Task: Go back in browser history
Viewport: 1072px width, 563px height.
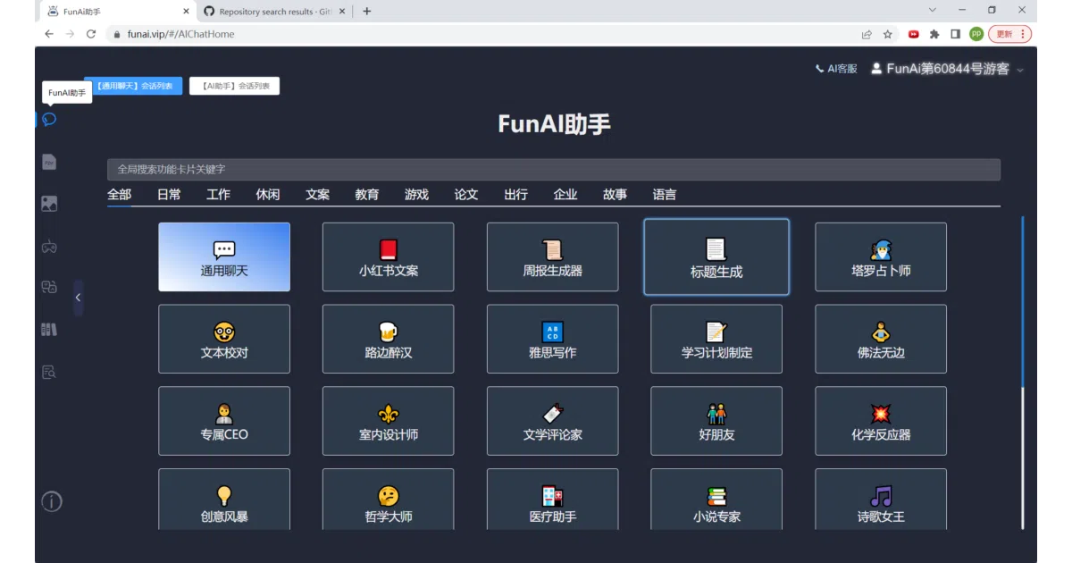Action: click(49, 34)
